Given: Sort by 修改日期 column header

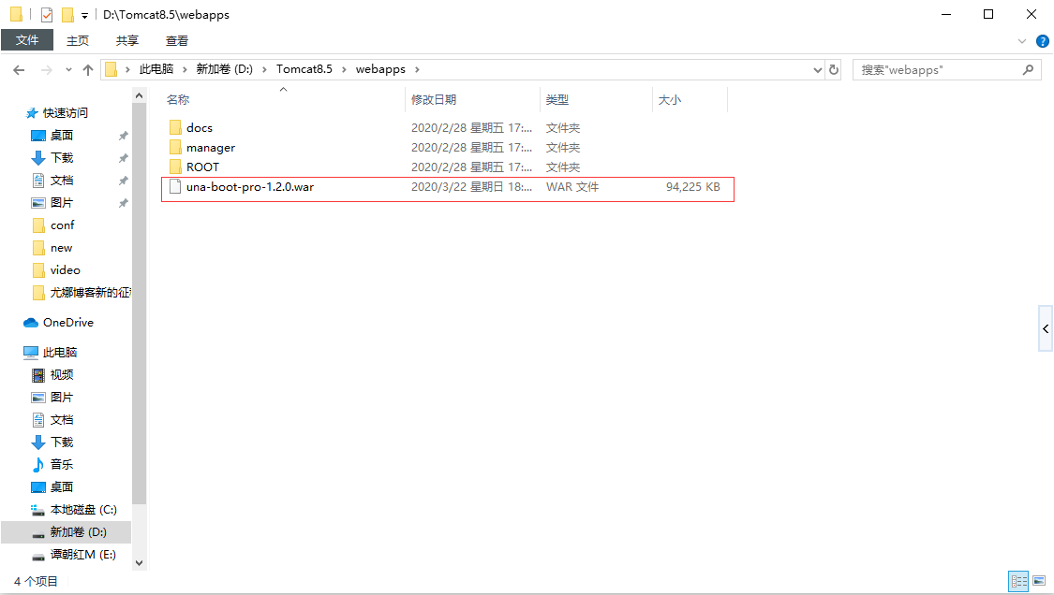Looking at the screenshot, I should 434,99.
